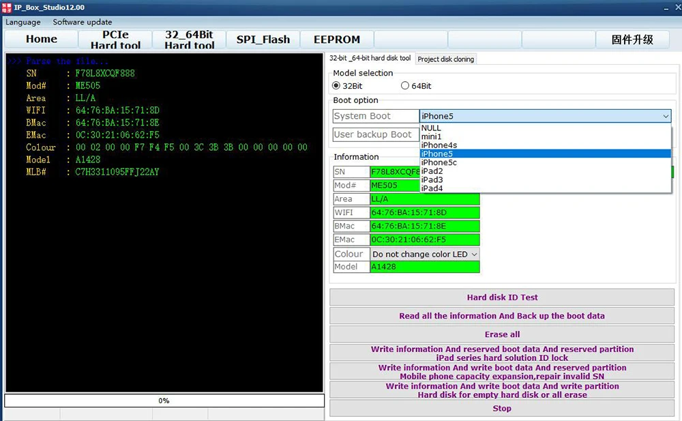Open the EEPROM tab
The width and height of the screenshot is (682, 421).
click(x=337, y=39)
